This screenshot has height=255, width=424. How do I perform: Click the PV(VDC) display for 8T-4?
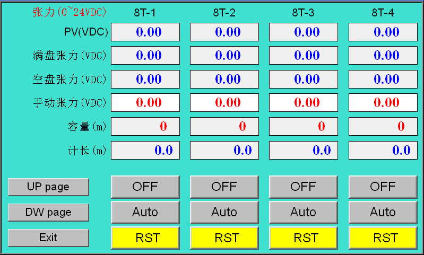click(383, 32)
